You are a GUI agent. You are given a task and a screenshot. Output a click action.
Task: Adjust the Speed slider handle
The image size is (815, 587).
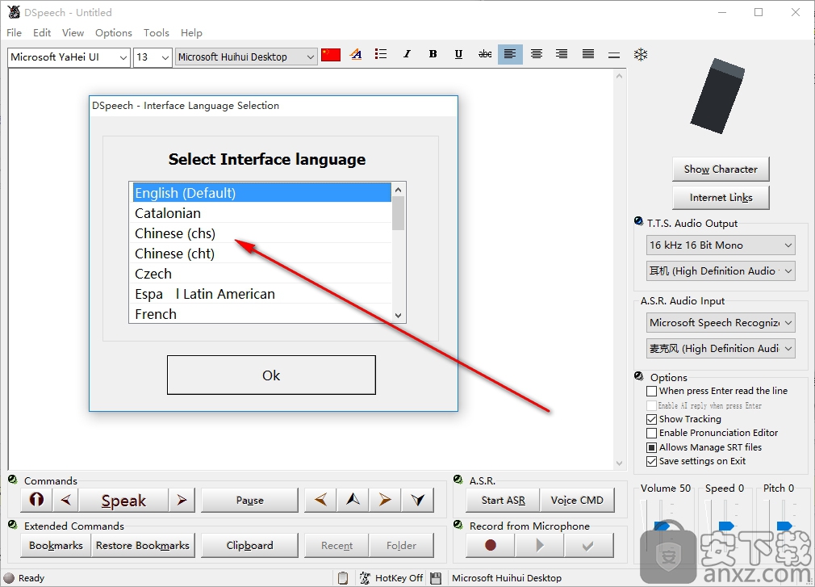[x=725, y=526]
